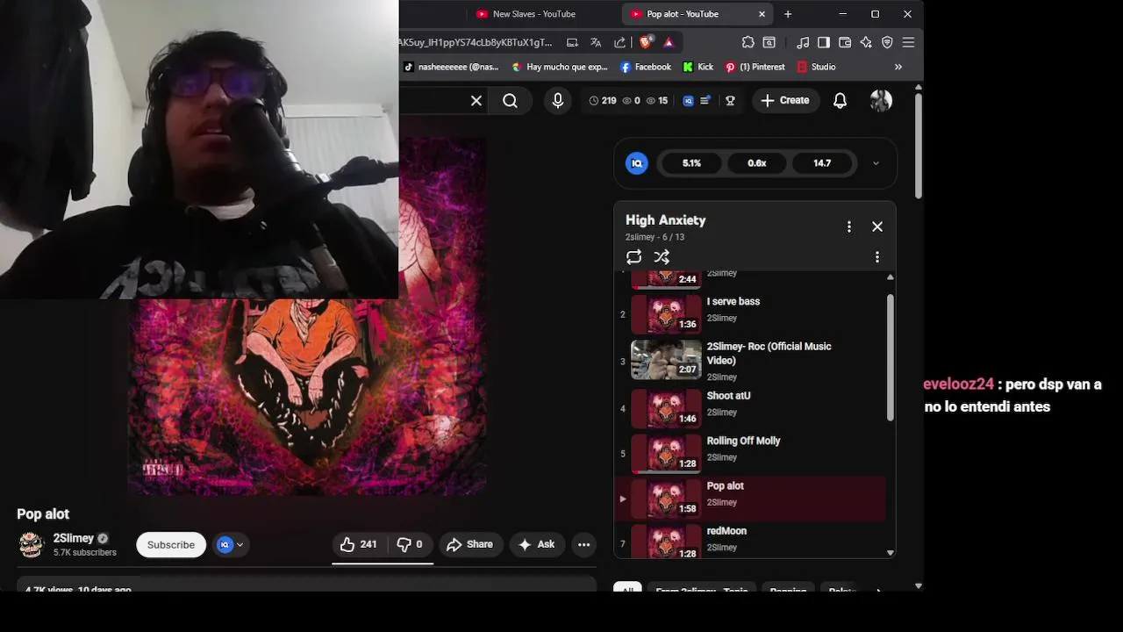Screen dimensions: 1123x632
Task: Open the Studio bookmark
Action: click(x=816, y=67)
